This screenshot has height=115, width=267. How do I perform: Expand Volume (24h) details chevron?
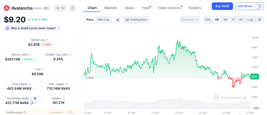coord(36,60)
